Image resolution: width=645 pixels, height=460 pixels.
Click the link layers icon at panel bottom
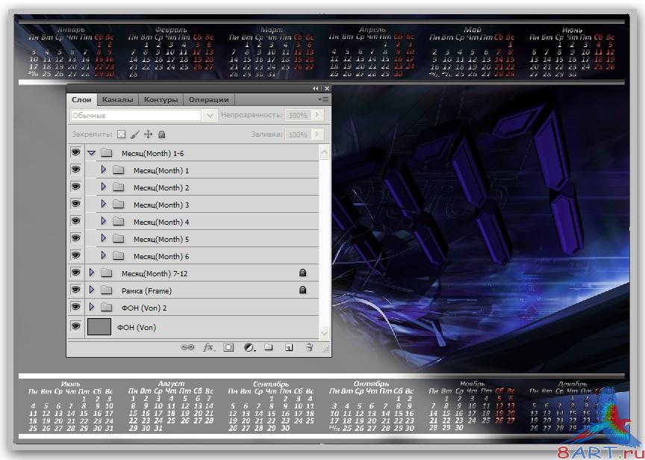[189, 347]
